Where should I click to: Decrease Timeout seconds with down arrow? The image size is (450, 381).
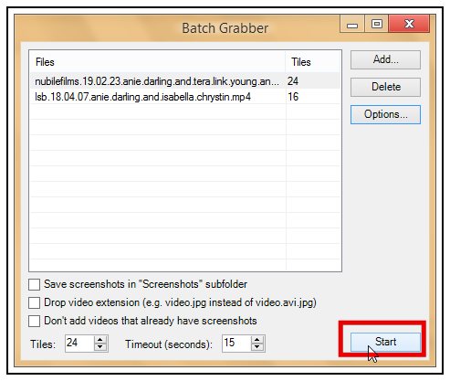coord(257,347)
